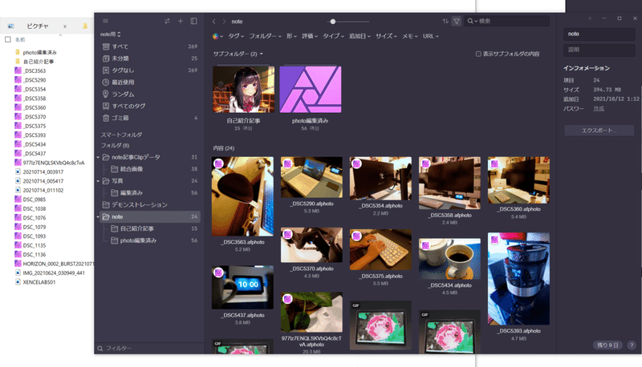The width and height of the screenshot is (642, 367).
Task: Select the _DSC5393.afphoto thumbnail
Action: [518, 279]
